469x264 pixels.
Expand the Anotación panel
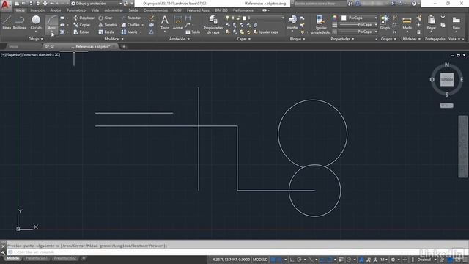[x=180, y=39]
